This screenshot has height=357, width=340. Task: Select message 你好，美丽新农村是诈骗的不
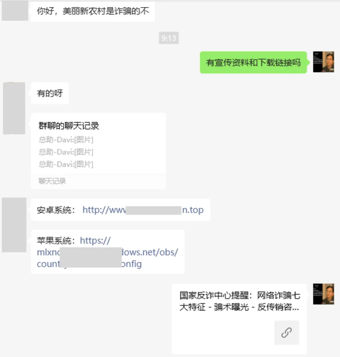coord(93,11)
